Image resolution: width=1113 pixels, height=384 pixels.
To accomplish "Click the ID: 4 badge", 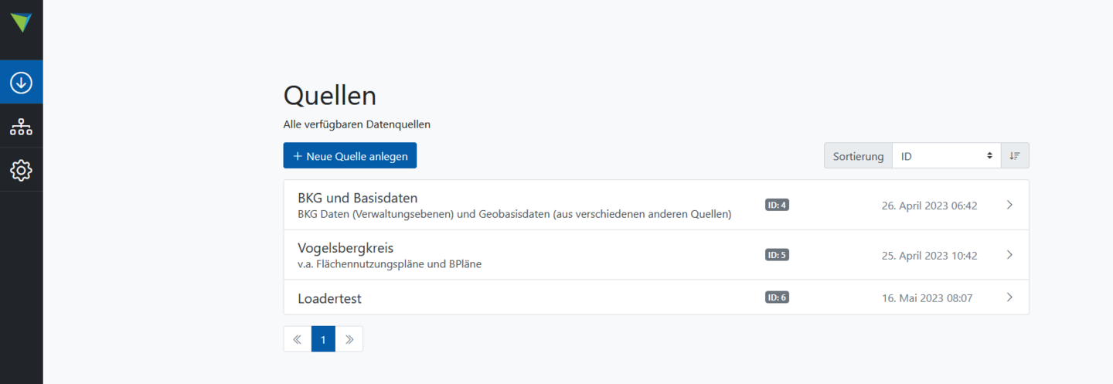I will point(777,205).
